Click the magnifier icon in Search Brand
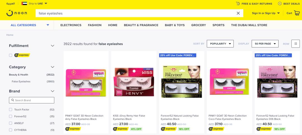Viewport: 302px width, 135px height. pos(13,100)
